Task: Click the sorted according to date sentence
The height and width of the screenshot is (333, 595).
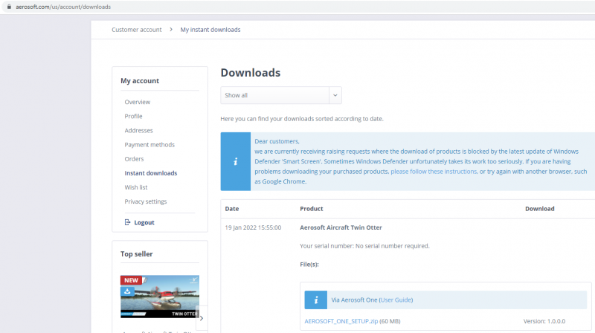Action: [x=302, y=119]
